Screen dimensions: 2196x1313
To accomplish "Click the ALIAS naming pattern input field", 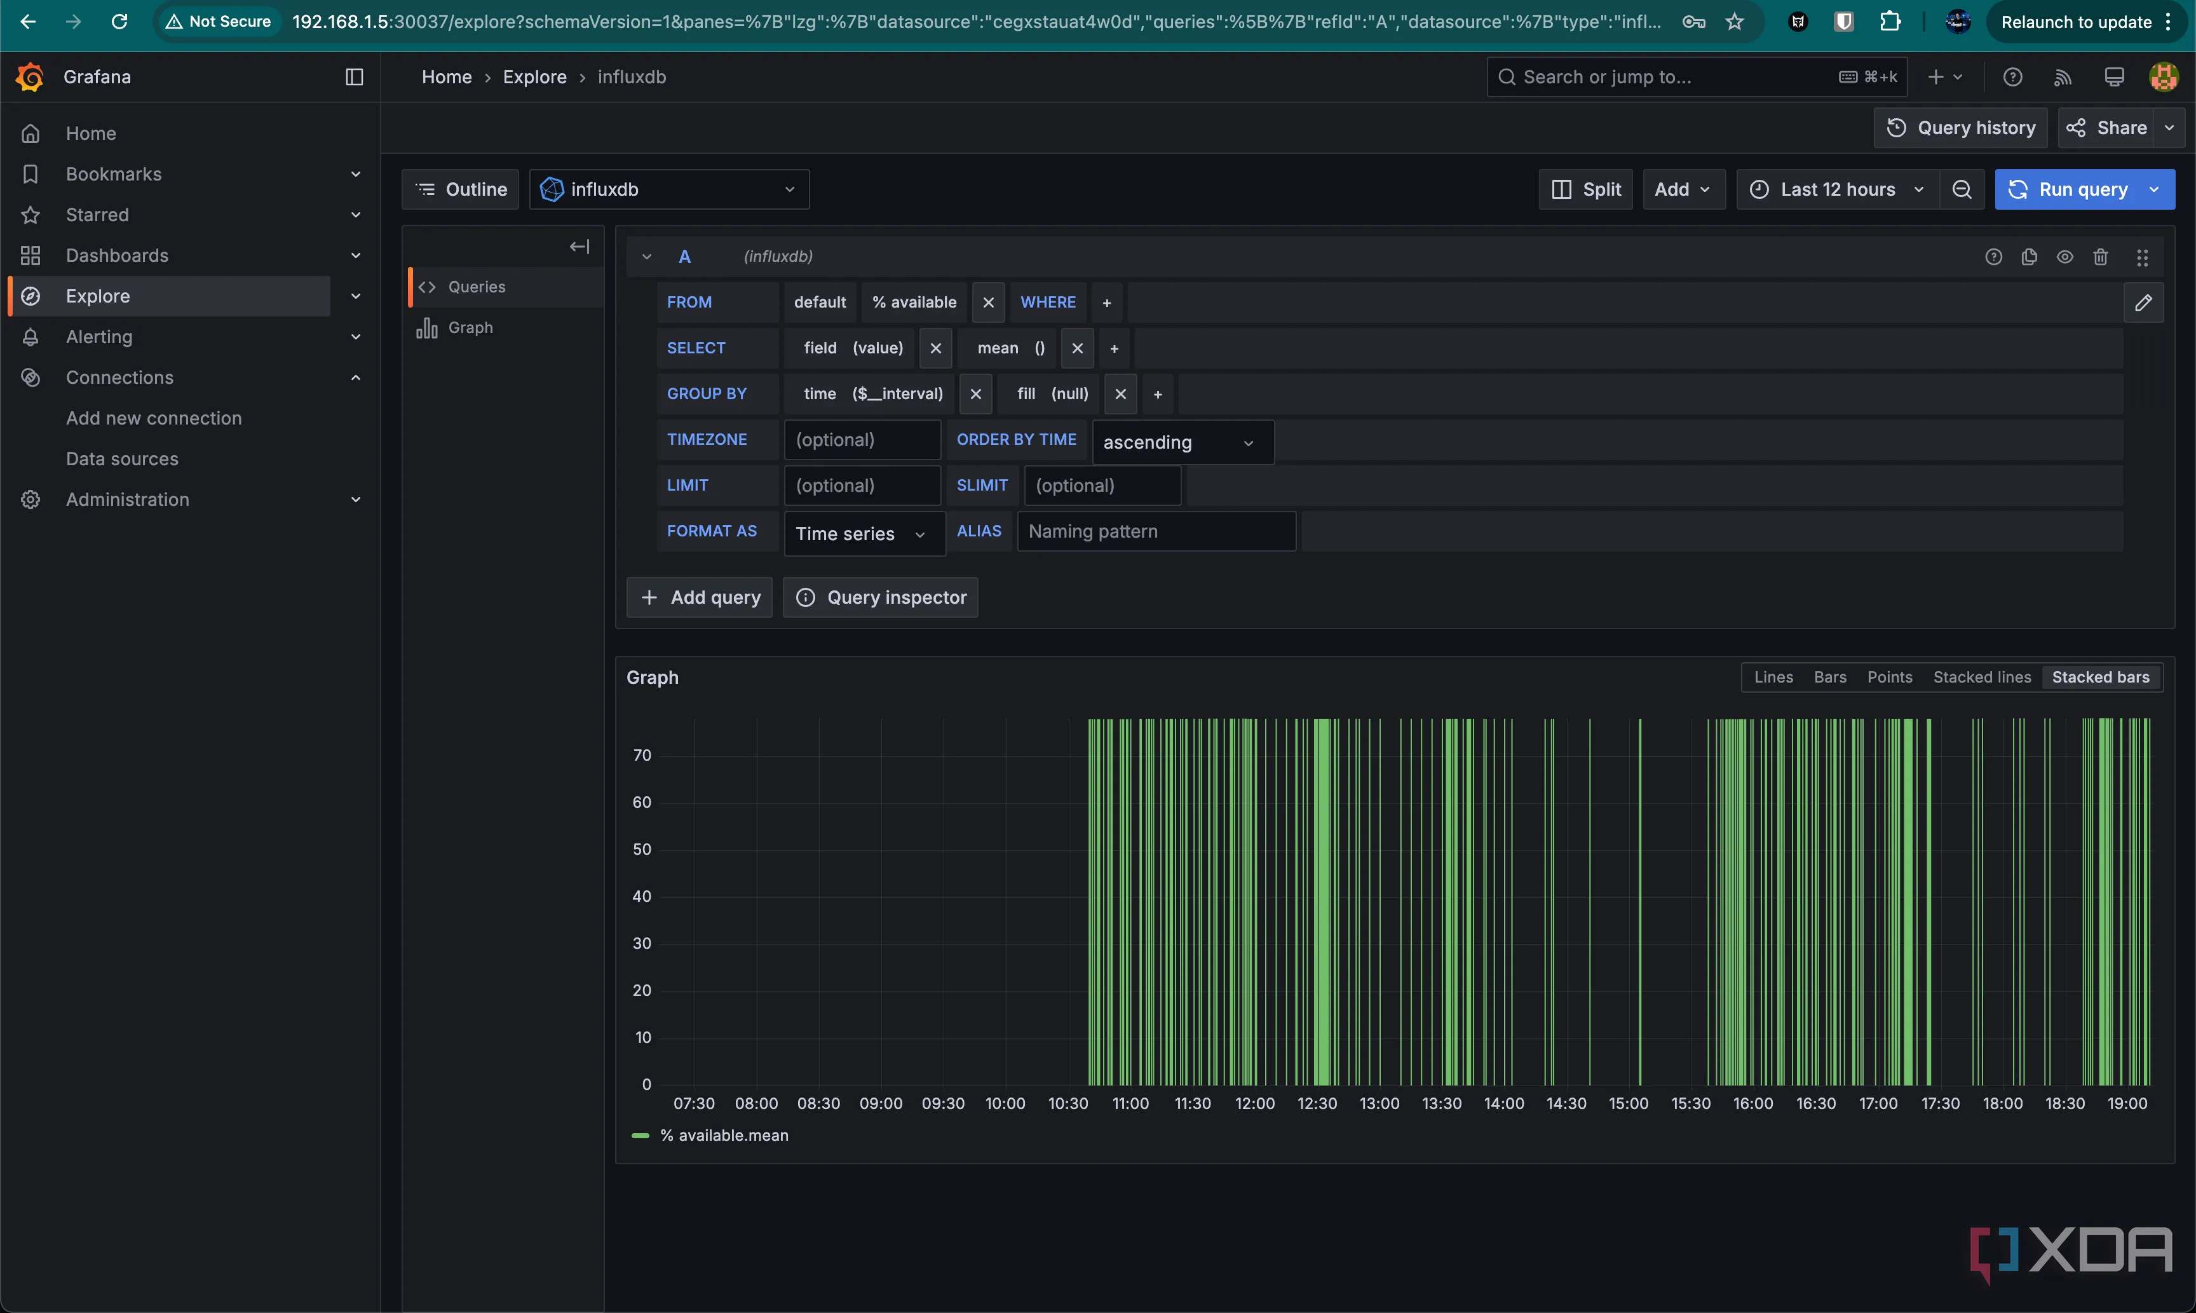I will tap(1155, 532).
